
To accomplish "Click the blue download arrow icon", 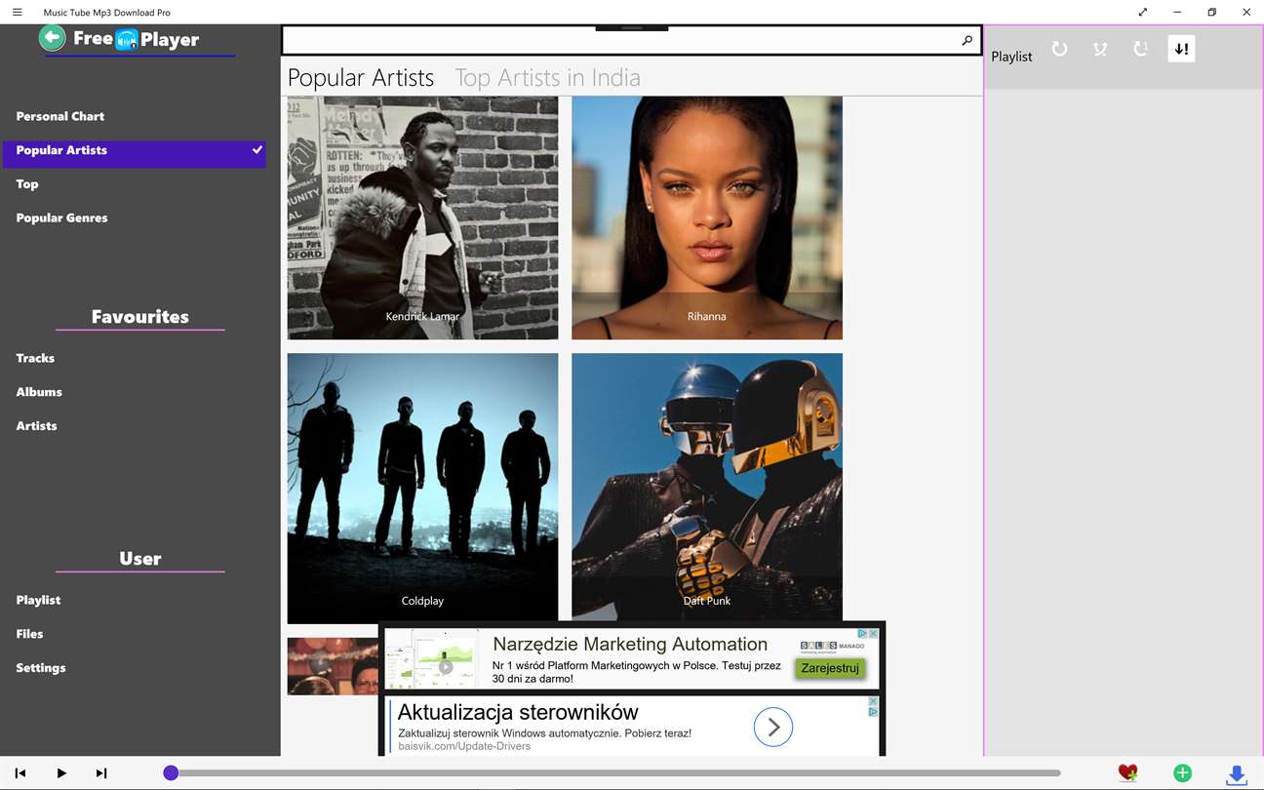I will tap(1236, 774).
